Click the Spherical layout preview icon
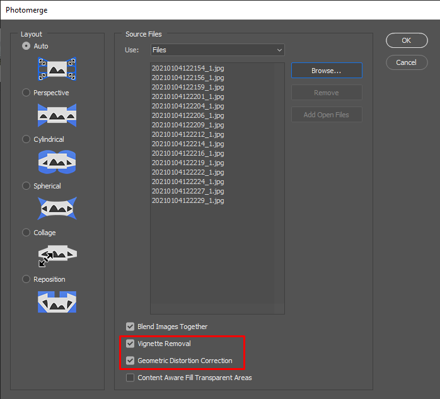Viewport: 440px width, 399px height. (57, 209)
